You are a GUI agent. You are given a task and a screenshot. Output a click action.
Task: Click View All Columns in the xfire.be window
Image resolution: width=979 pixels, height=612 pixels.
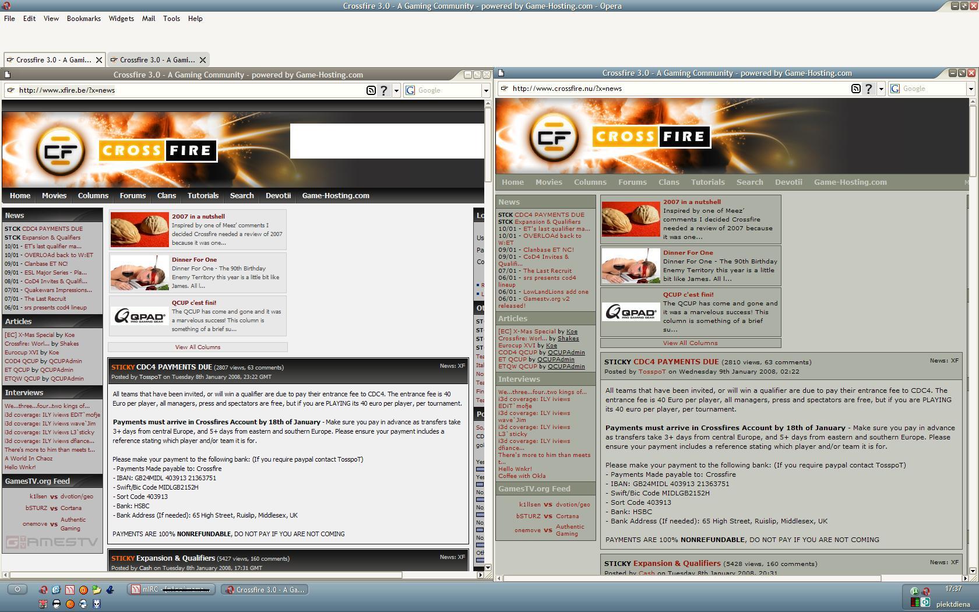pos(198,347)
